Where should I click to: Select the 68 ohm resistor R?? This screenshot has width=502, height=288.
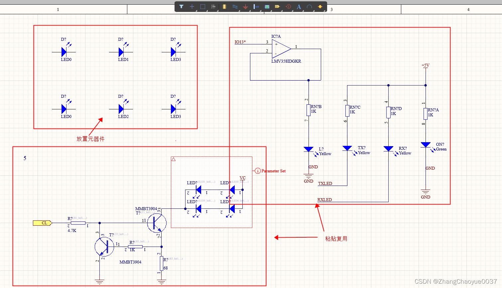pos(162,263)
